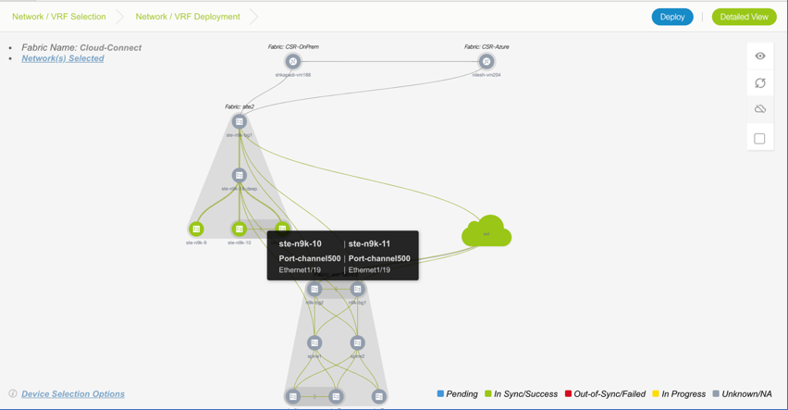Select the nilesh-vm204 router in CSR-Azure

[x=486, y=62]
